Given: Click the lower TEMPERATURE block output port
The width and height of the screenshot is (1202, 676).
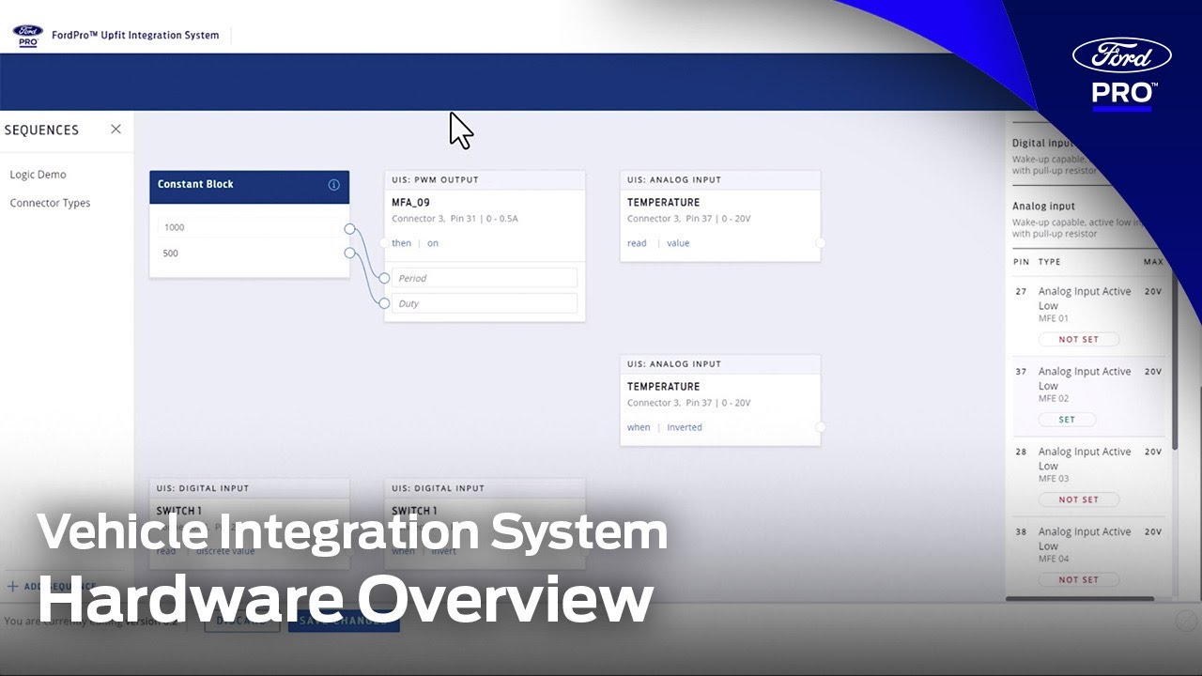Looking at the screenshot, I should [x=820, y=427].
